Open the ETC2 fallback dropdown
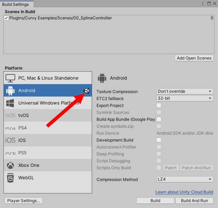 pos(185,98)
